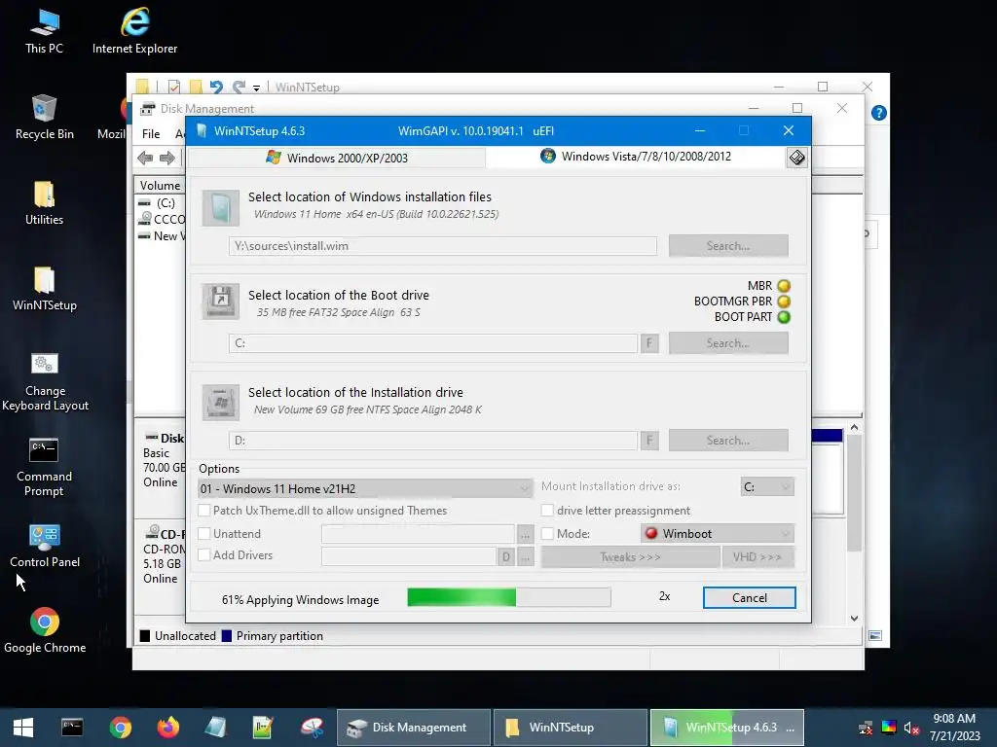The image size is (997, 747).
Task: Open the Utilities folder icon
Action: (x=44, y=202)
